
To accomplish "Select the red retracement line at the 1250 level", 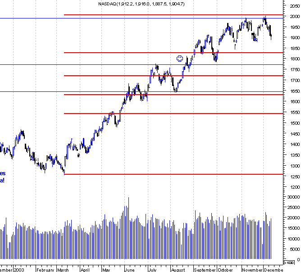I will (173, 174).
